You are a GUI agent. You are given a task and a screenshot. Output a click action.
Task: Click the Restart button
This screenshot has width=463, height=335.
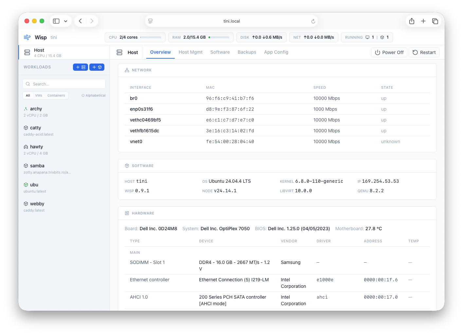point(424,52)
